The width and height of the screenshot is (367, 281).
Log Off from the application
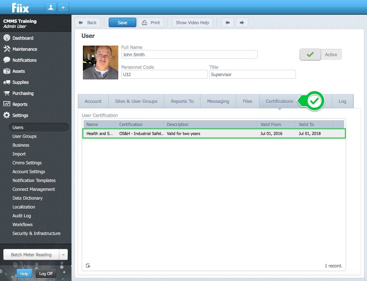click(x=46, y=274)
